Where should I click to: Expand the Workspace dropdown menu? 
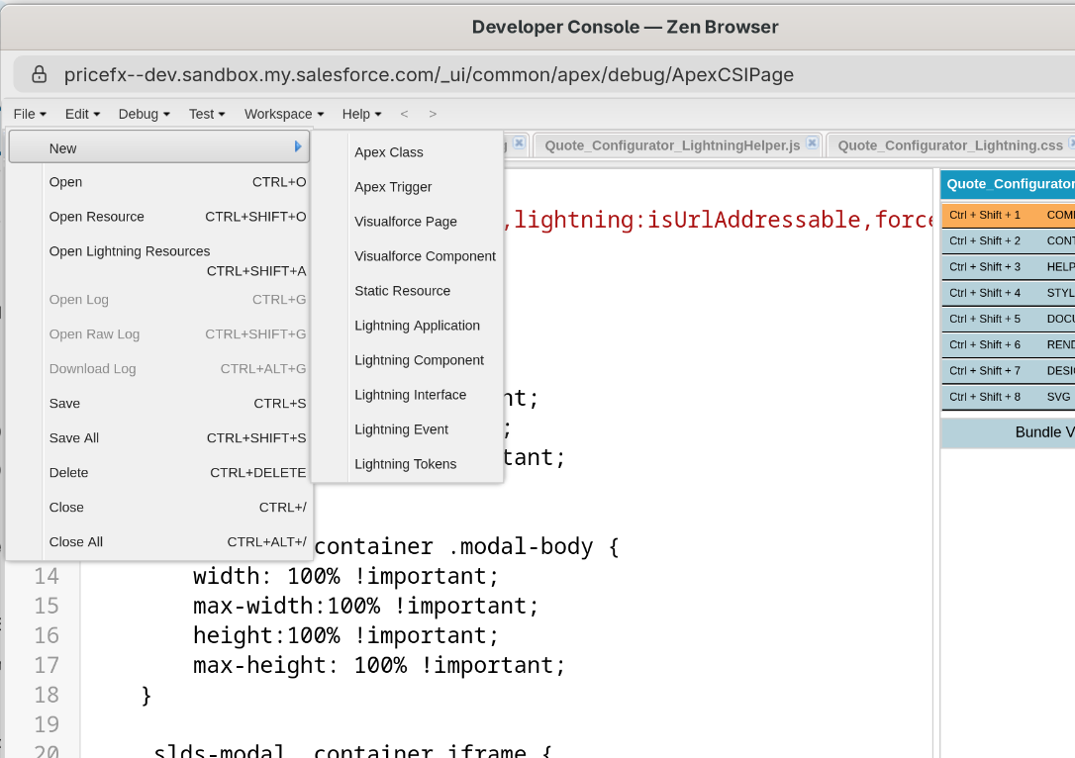pyautogui.click(x=284, y=114)
